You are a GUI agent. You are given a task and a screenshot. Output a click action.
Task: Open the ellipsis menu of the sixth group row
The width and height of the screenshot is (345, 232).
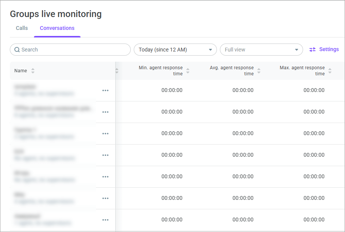(105, 198)
